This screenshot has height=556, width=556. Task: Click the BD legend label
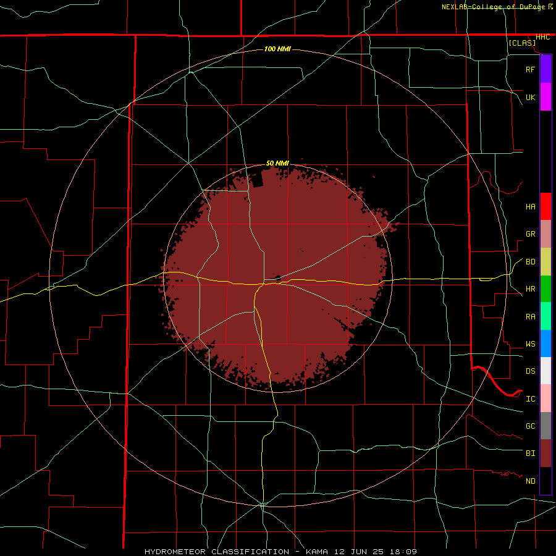click(530, 262)
